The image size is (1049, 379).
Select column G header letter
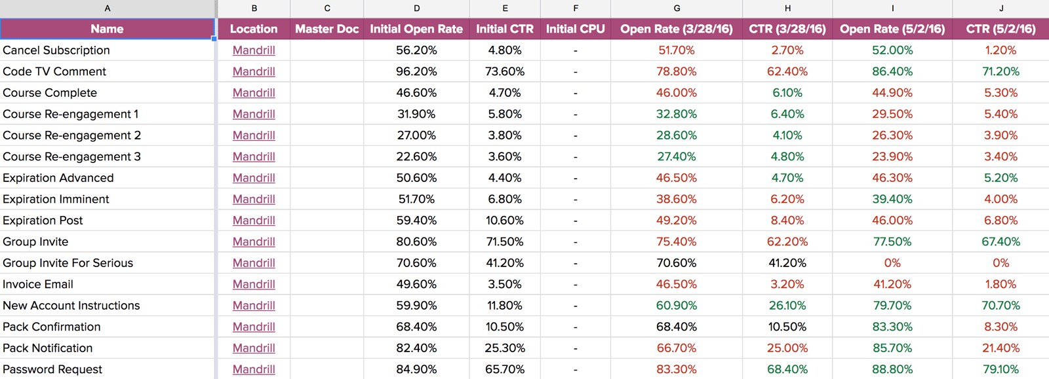tap(677, 9)
